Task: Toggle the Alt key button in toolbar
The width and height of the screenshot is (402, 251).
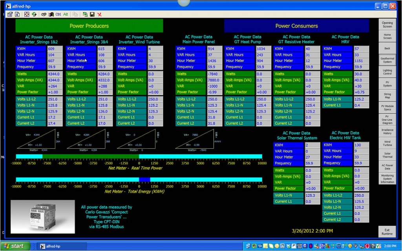Action: click(66, 14)
